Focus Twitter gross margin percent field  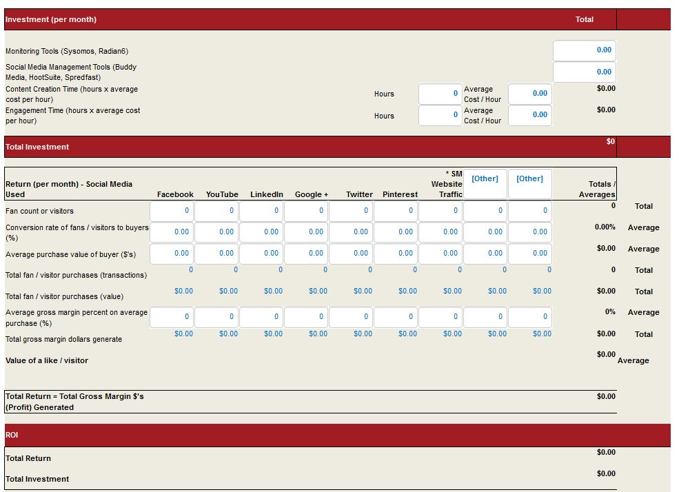click(x=351, y=317)
